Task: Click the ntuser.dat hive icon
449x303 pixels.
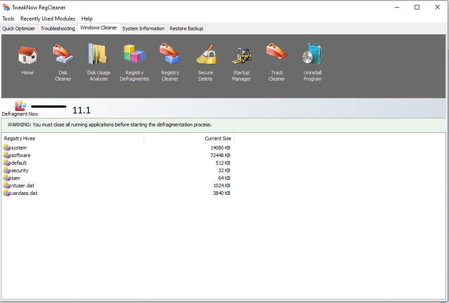Action: (7, 185)
